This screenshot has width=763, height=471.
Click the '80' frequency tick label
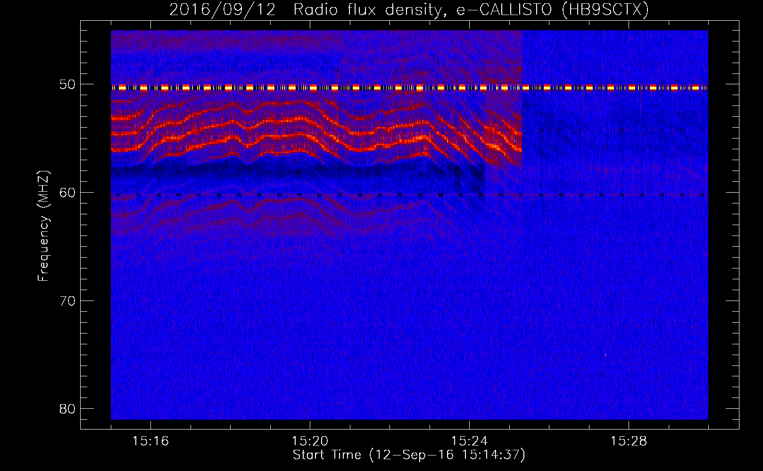(67, 409)
